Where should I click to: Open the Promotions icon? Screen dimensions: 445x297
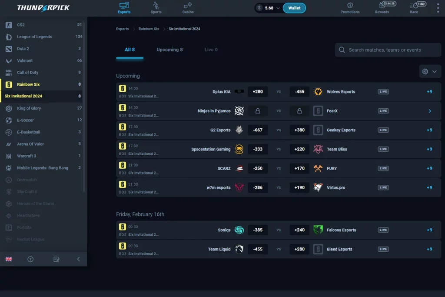pos(350,5)
